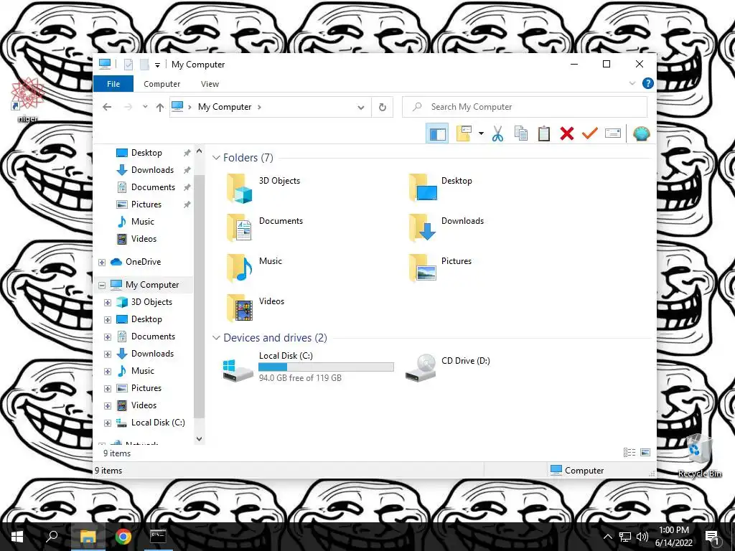The width and height of the screenshot is (735, 551).
Task: Click the blue Help question mark icon
Action: click(647, 83)
